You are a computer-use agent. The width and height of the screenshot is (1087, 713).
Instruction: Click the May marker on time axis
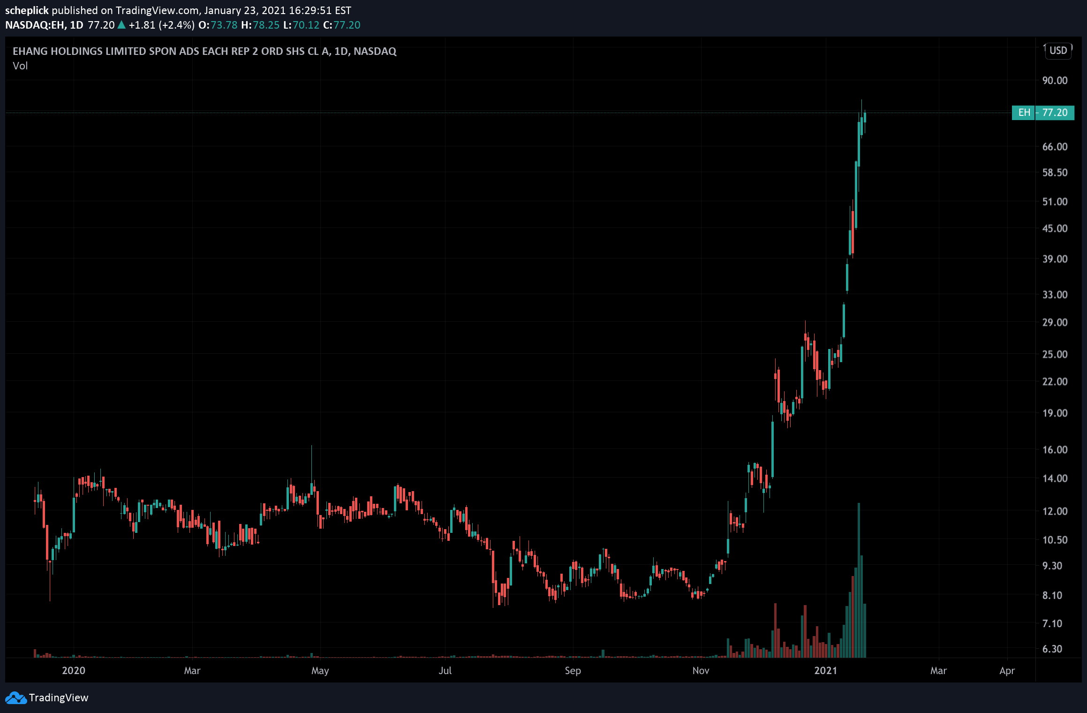320,671
